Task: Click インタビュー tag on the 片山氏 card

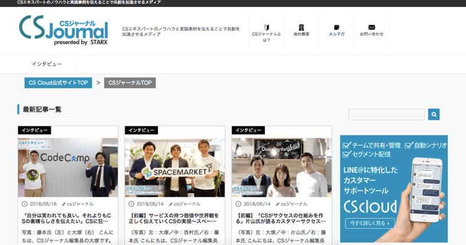Action: coord(248,130)
